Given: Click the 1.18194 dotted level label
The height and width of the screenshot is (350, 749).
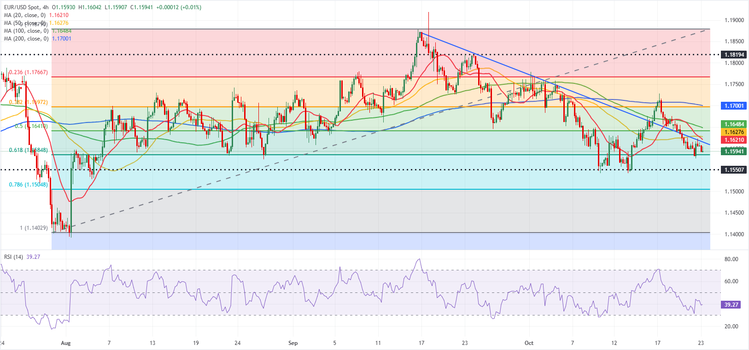Looking at the screenshot, I should 734,54.
